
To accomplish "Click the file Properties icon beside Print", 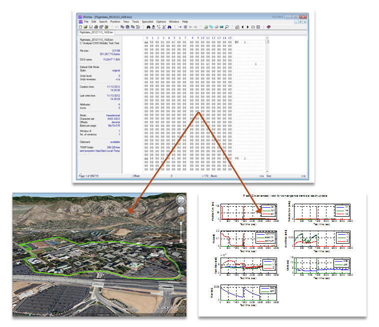I will (x=101, y=27).
